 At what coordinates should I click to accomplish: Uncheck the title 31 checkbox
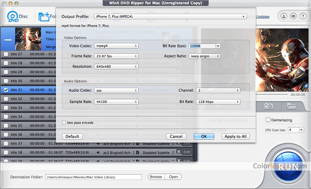point(6,90)
